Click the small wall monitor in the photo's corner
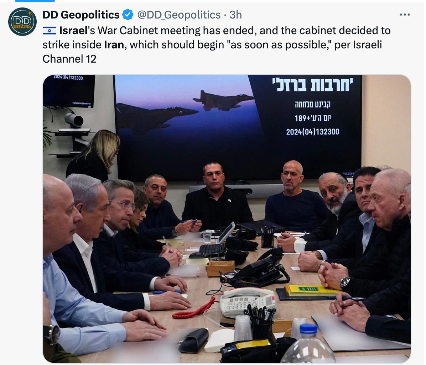 coord(69,91)
